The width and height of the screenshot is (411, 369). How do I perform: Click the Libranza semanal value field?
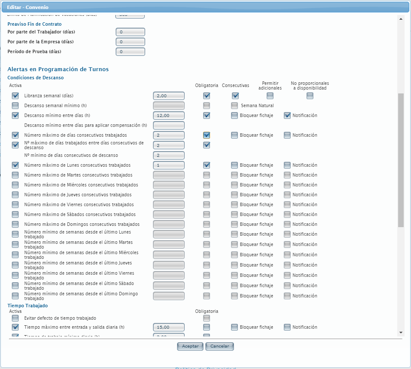169,96
